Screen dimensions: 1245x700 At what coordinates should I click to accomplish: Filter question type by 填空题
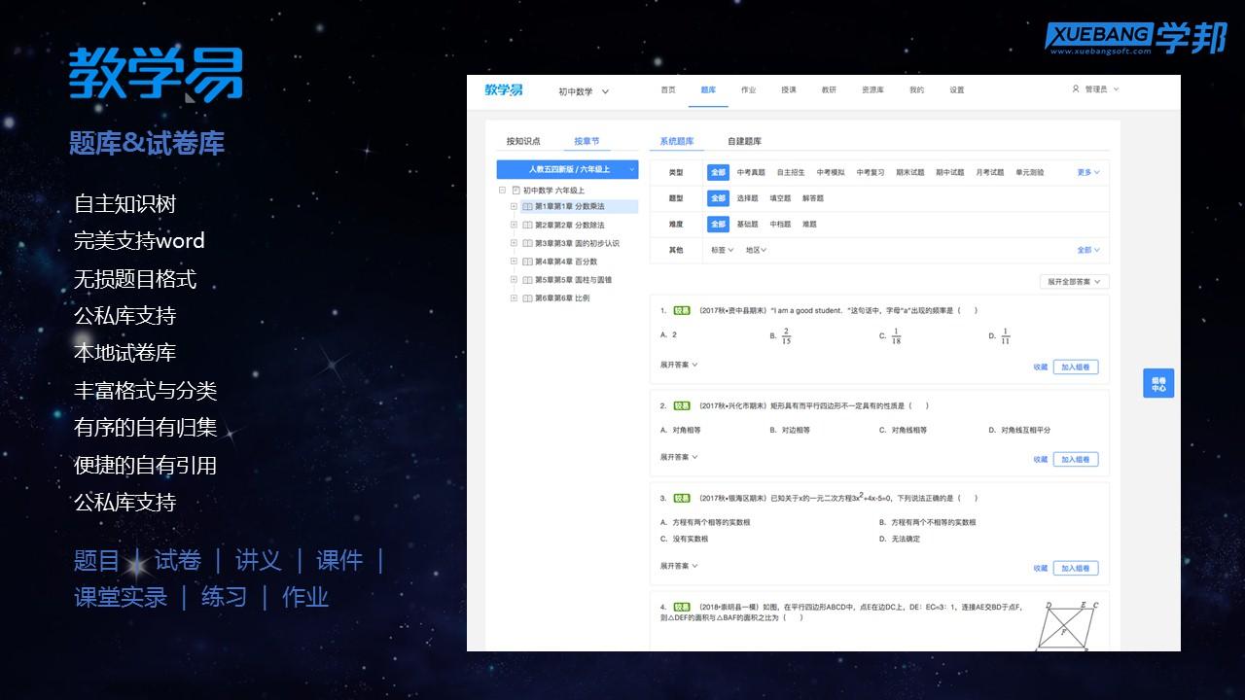[780, 198]
